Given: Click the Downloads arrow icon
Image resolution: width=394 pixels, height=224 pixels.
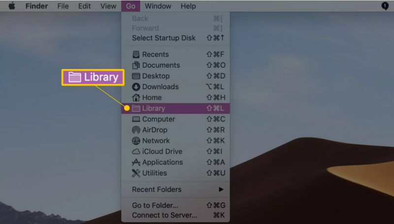Looking at the screenshot, I should (x=136, y=87).
